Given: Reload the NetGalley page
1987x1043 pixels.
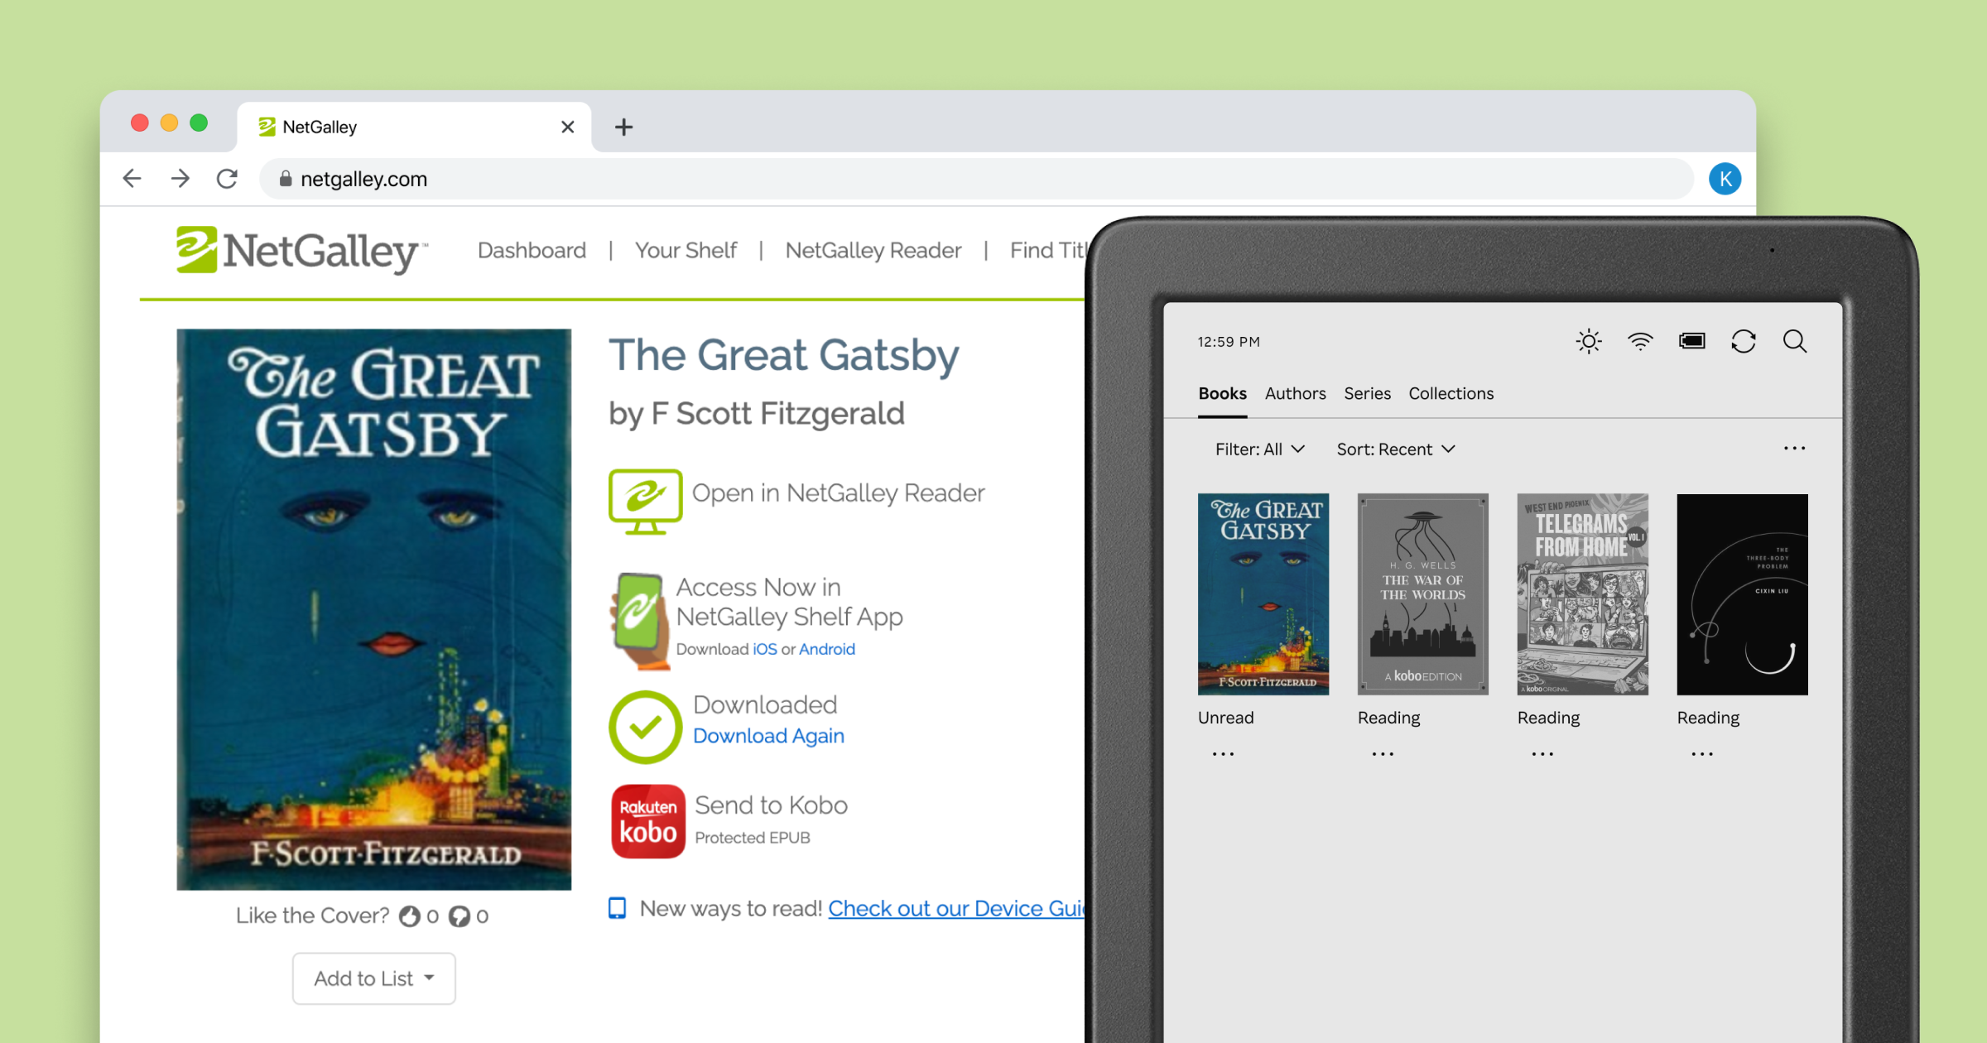Looking at the screenshot, I should point(227,179).
